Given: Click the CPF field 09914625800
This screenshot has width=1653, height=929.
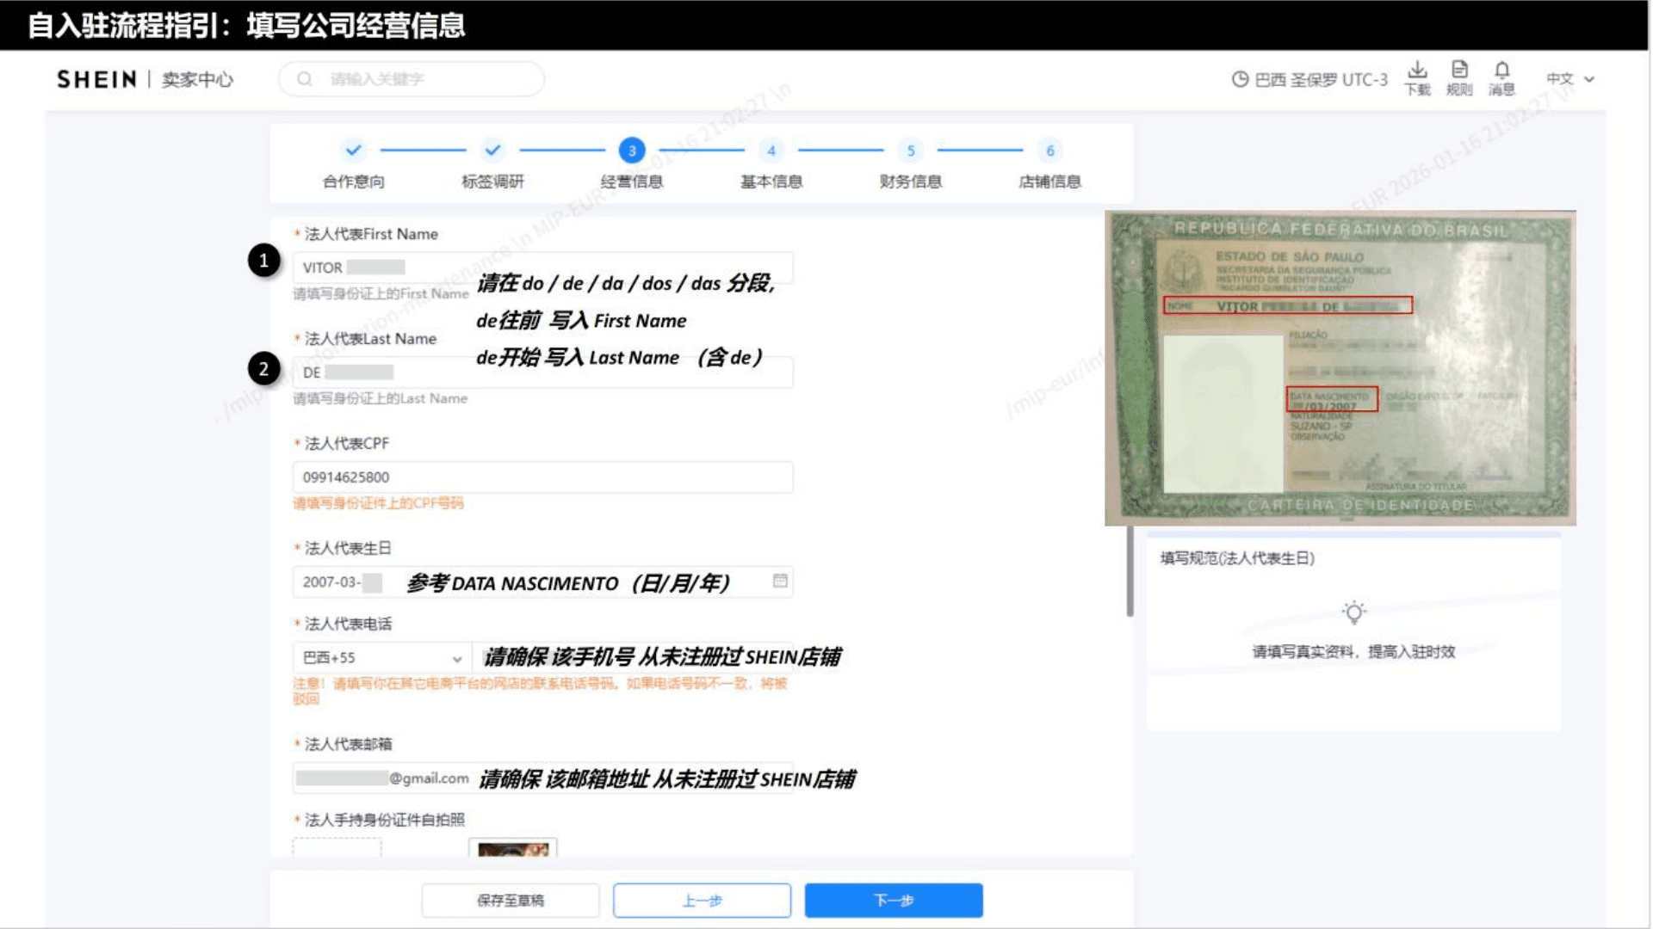Looking at the screenshot, I should pyautogui.click(x=542, y=477).
